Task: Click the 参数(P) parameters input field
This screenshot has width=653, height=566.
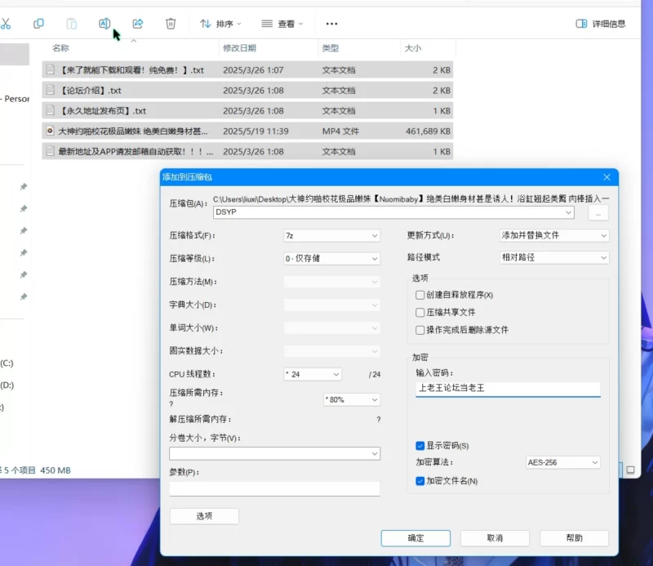Action: (274, 489)
